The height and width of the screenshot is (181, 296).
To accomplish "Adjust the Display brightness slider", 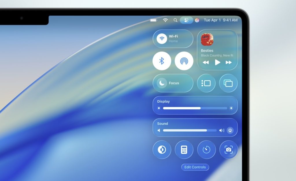I will point(195,108).
